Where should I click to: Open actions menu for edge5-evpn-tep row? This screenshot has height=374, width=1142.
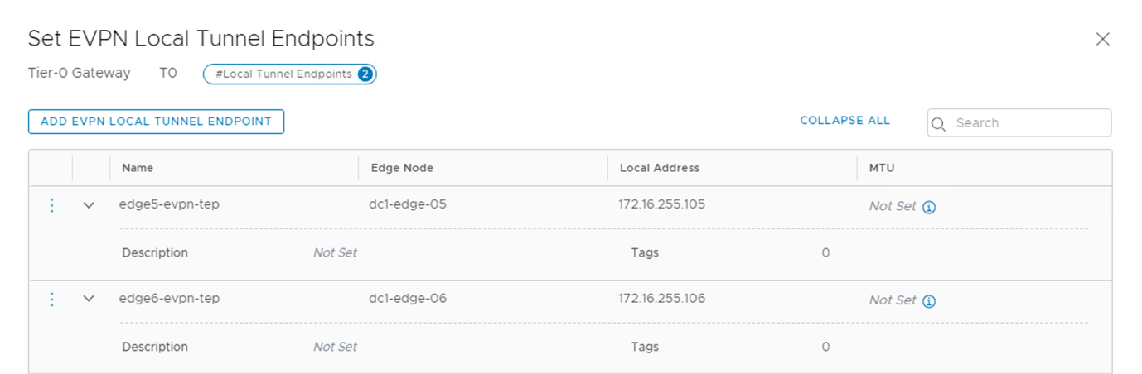tap(52, 205)
